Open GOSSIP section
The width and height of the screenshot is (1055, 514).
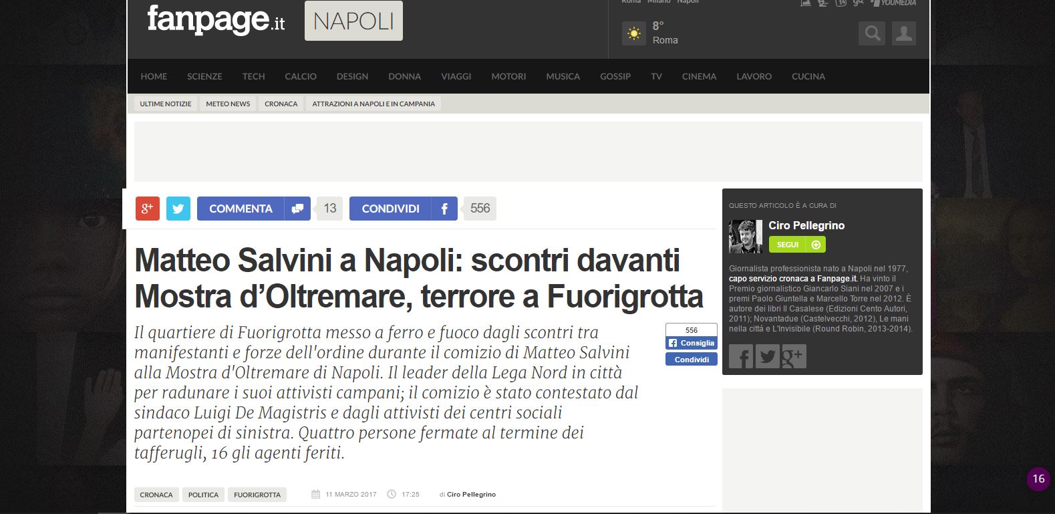615,76
